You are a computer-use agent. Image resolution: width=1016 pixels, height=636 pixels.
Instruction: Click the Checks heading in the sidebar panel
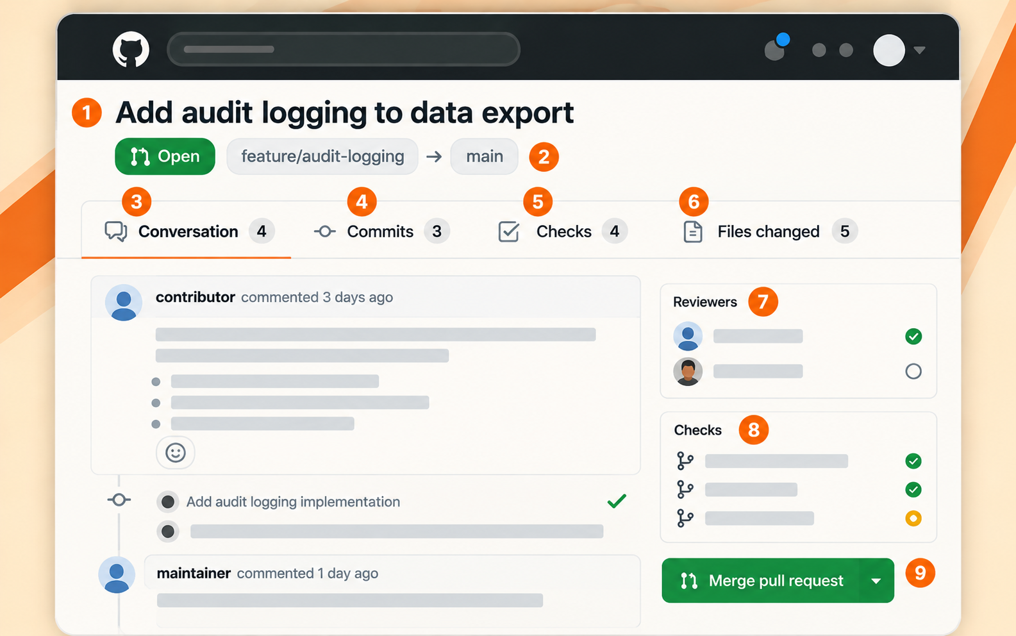698,430
